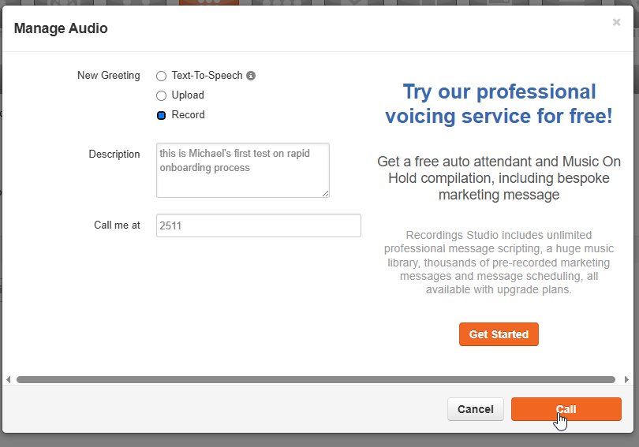Click the 'New Greeting' label

pyautogui.click(x=108, y=76)
